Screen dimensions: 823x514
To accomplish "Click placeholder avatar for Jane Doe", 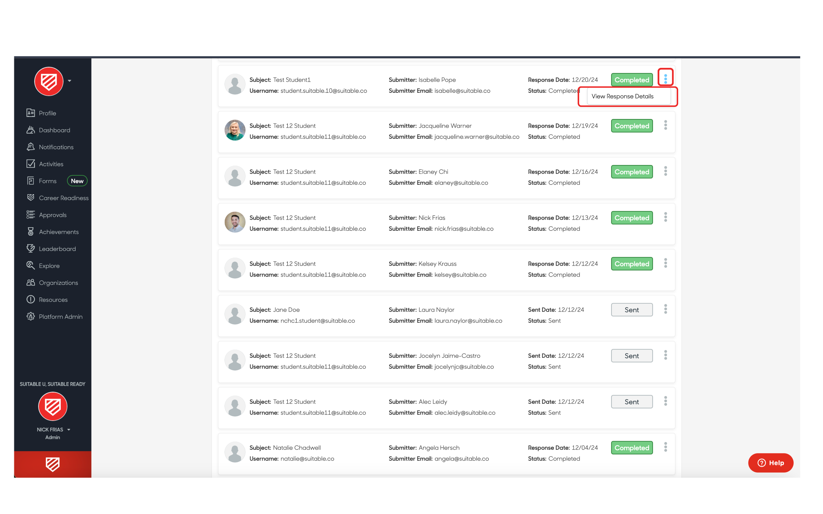I will click(235, 314).
